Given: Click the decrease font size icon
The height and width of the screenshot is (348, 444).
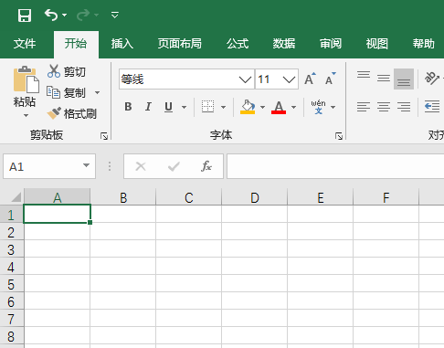Looking at the screenshot, I should point(330,79).
